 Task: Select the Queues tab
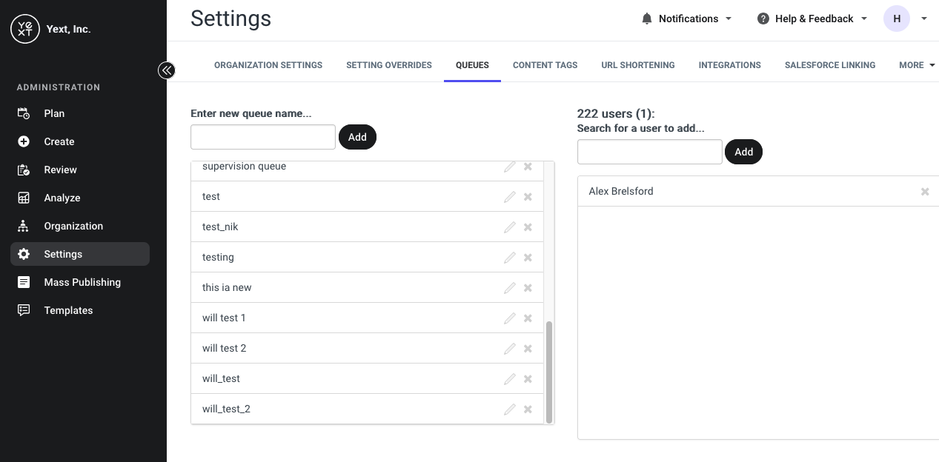472,65
